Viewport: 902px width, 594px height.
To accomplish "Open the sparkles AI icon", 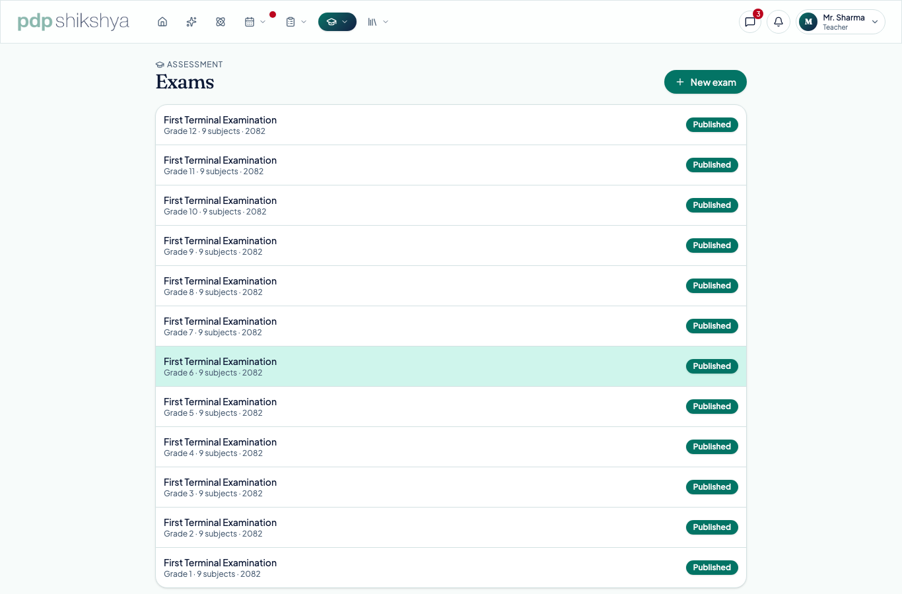I will point(191,22).
